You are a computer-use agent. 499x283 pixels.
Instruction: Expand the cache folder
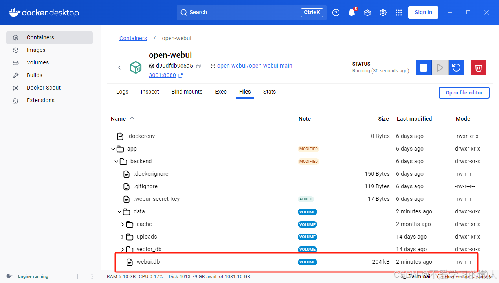[123, 224]
